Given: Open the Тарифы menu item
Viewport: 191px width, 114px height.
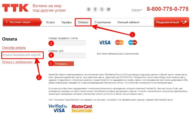Looking at the screenshot, I should 66,22.
